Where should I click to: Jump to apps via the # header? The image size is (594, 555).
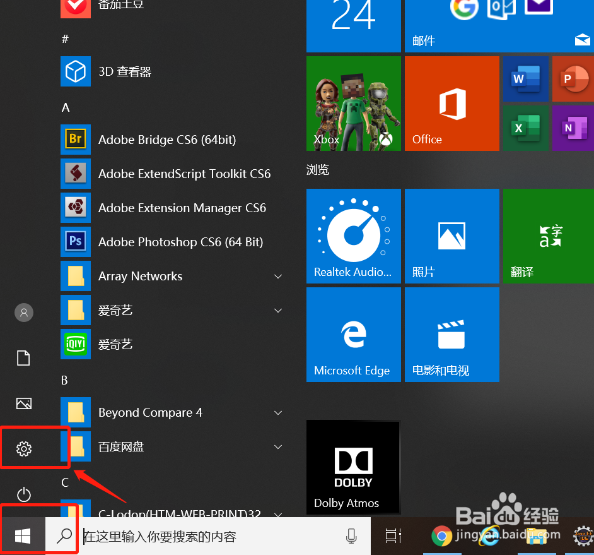65,39
